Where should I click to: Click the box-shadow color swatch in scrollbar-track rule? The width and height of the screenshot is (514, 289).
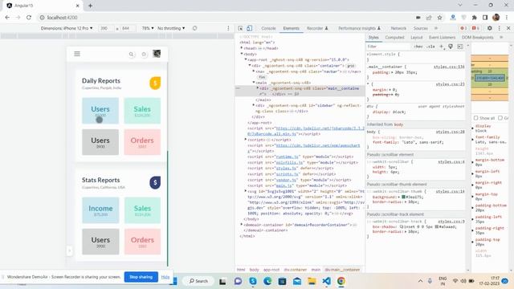click(436, 226)
